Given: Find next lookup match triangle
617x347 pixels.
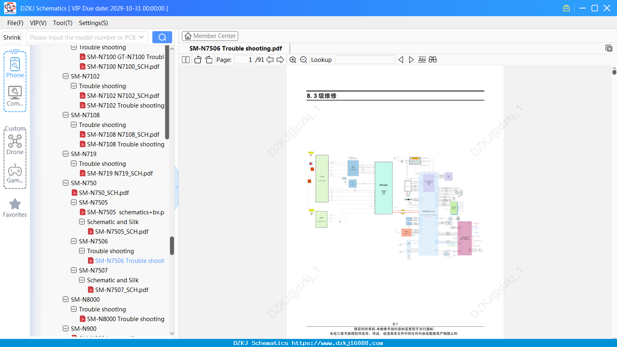Looking at the screenshot, I should pos(411,60).
